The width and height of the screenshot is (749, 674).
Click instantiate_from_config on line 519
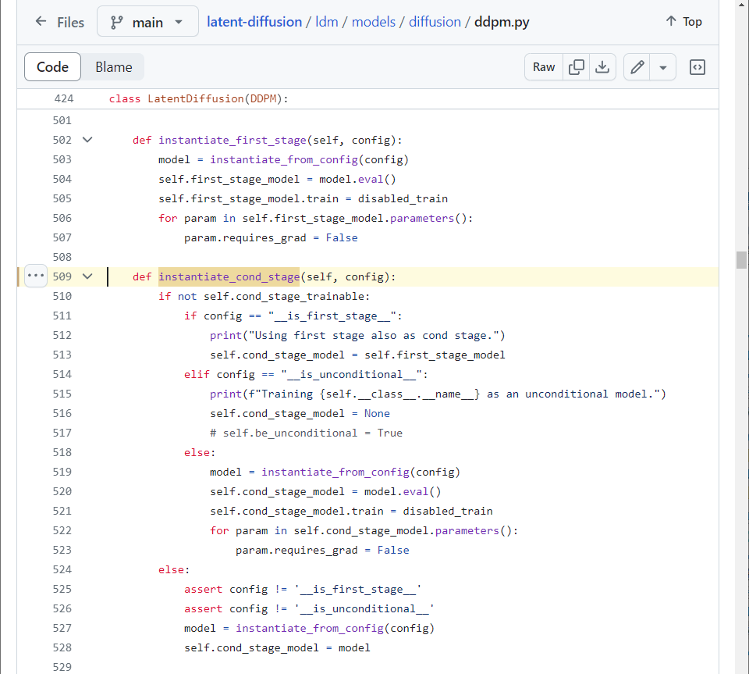(x=335, y=473)
